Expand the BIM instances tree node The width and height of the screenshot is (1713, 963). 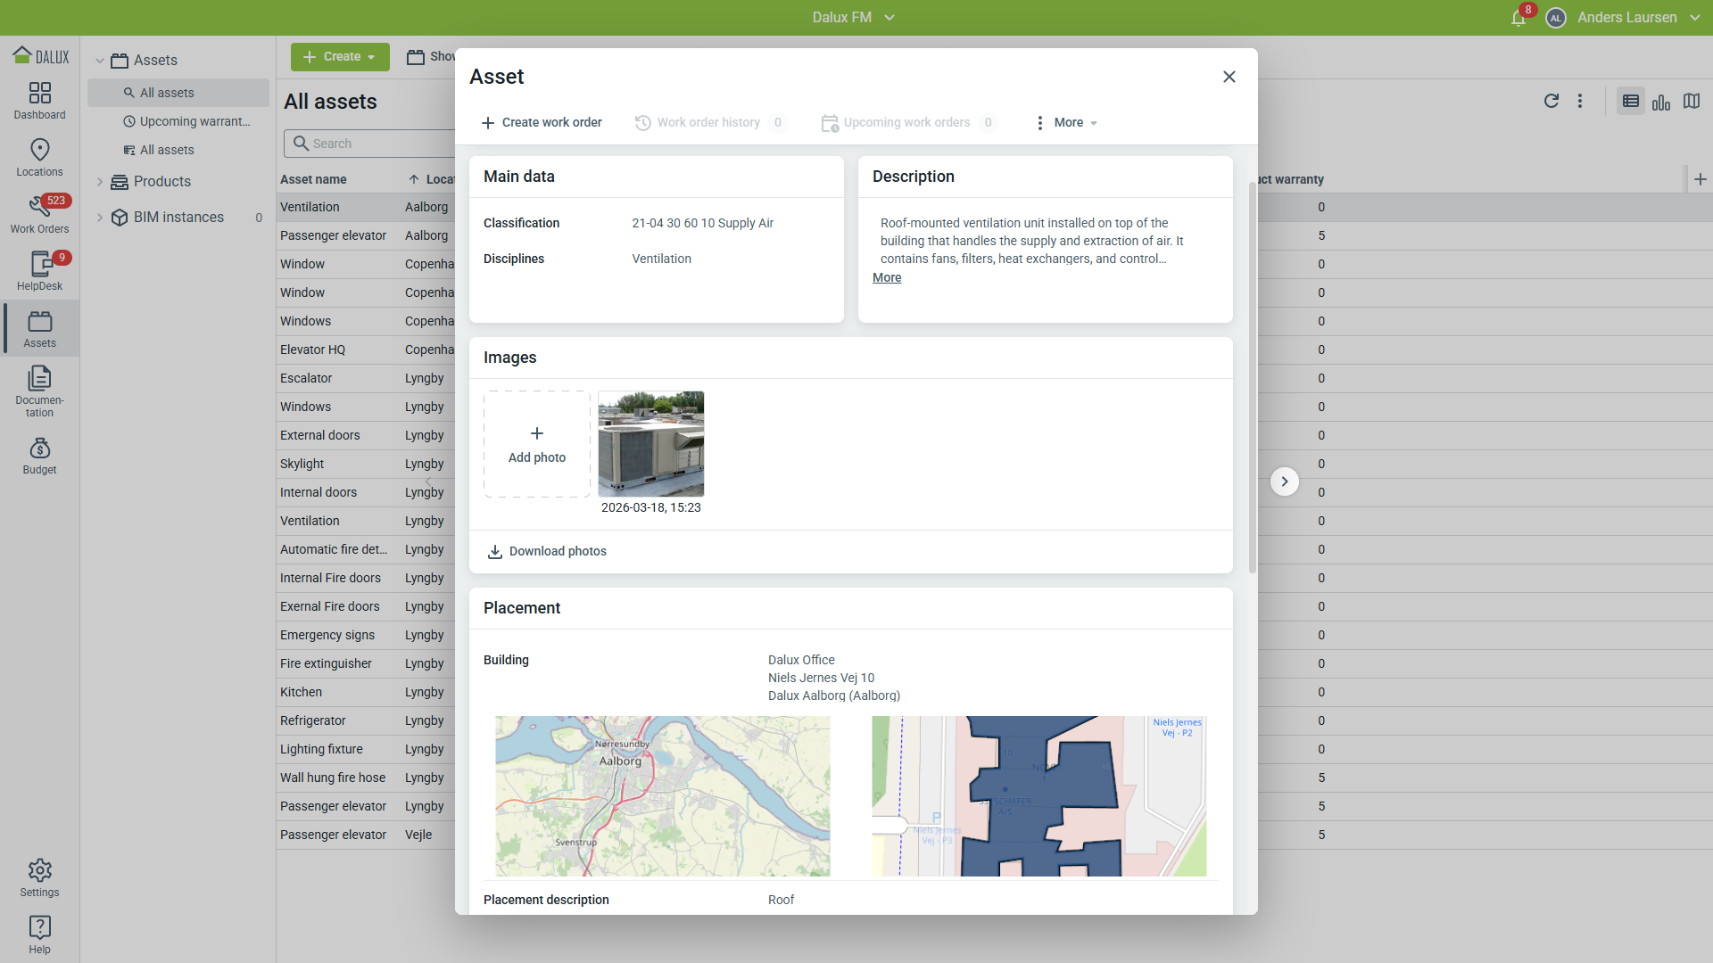point(100,218)
